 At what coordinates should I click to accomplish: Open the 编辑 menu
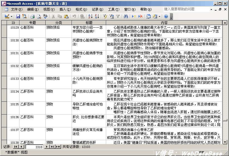(x=33, y=9)
